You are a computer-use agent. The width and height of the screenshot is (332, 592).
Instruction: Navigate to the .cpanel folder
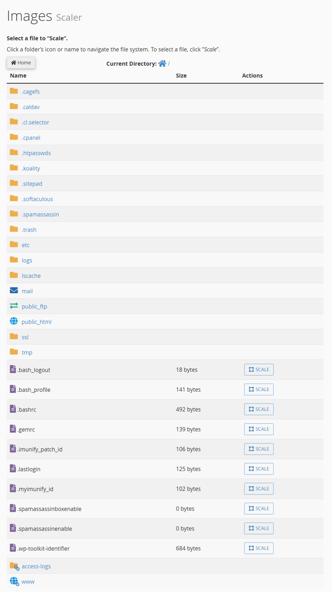[x=31, y=138]
